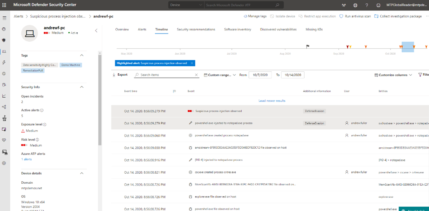Open the Device search scope dropdown
The height and width of the screenshot is (211, 429).
pyautogui.click(x=186, y=5)
